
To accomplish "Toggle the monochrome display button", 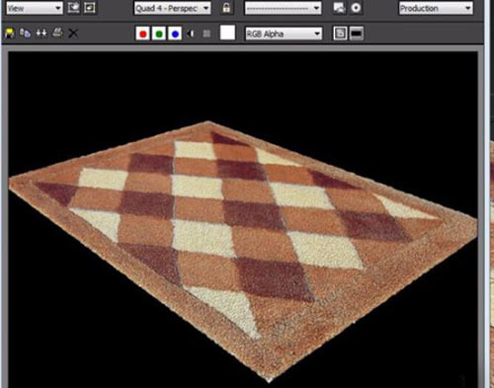I will click(206, 34).
